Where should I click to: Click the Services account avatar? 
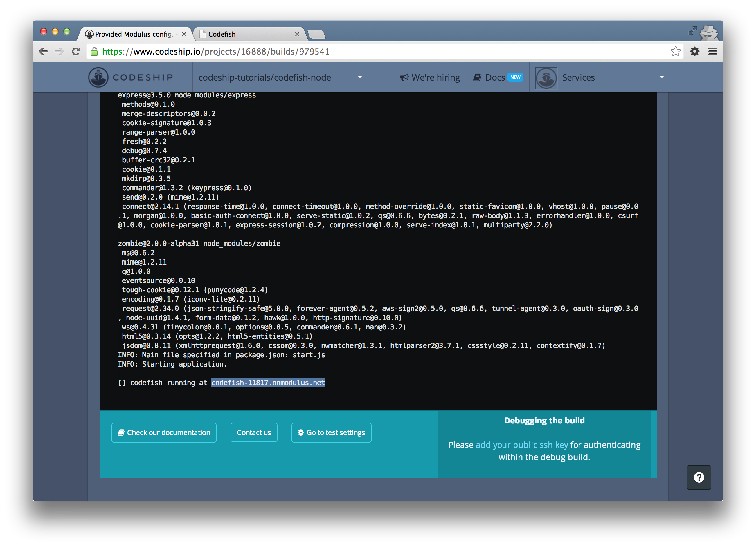546,78
